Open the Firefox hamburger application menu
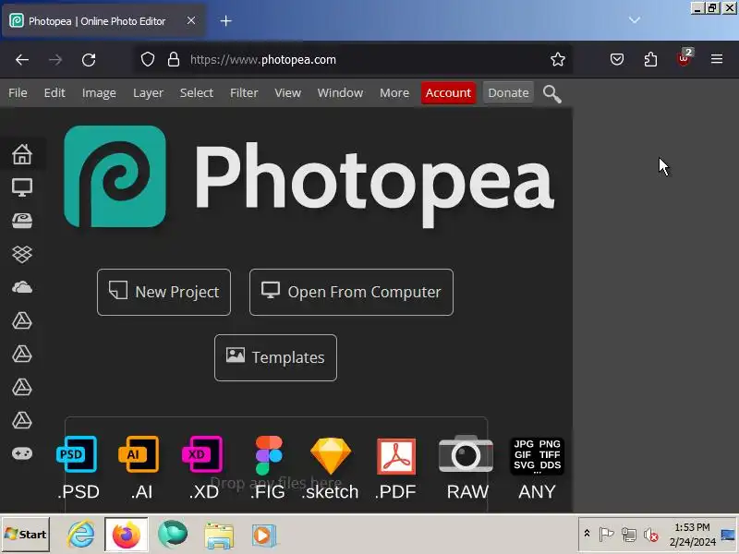739x554 pixels. tap(717, 59)
